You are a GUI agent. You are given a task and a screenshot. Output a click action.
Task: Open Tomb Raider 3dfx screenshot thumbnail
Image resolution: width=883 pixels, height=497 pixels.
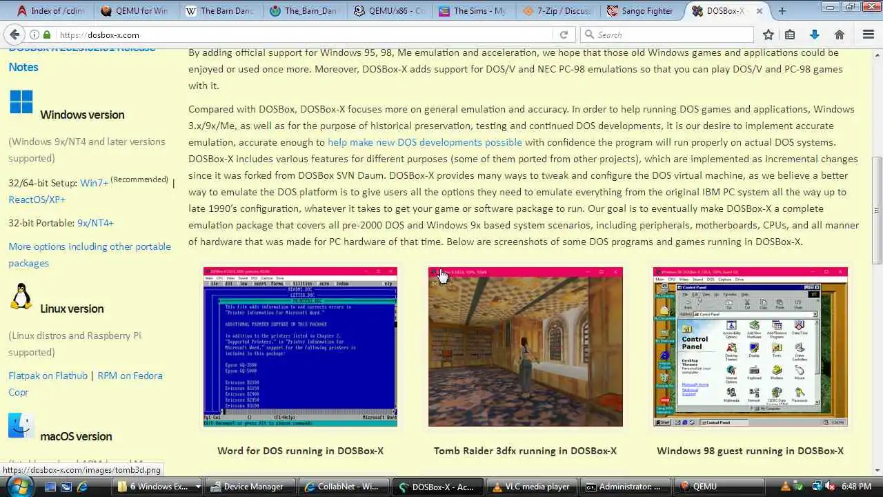pos(525,347)
